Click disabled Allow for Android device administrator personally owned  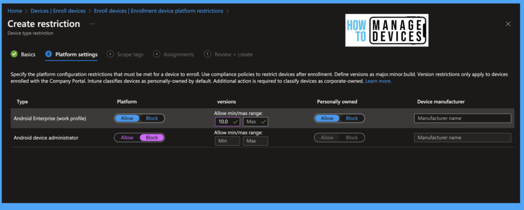(x=327, y=137)
